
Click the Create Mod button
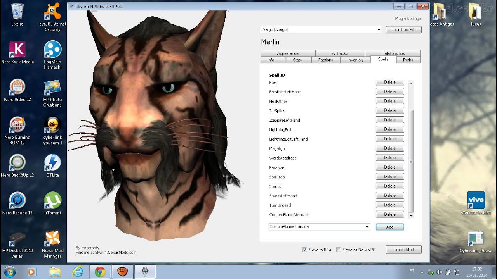[403, 250]
